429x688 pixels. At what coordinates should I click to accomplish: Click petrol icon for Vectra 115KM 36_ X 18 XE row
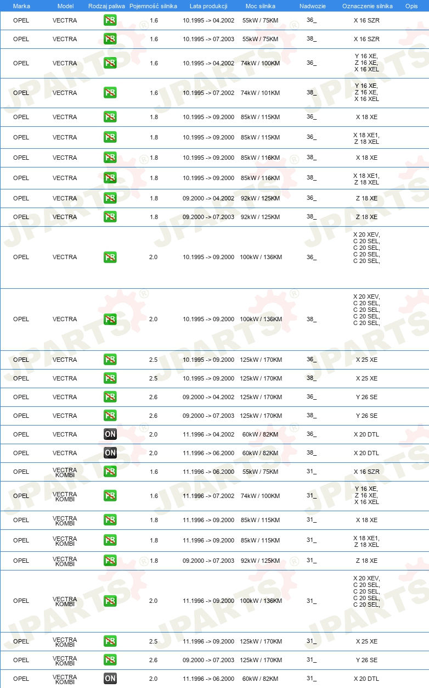(x=110, y=117)
